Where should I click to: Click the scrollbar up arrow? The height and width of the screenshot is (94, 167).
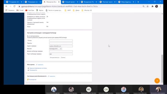tap(162, 14)
